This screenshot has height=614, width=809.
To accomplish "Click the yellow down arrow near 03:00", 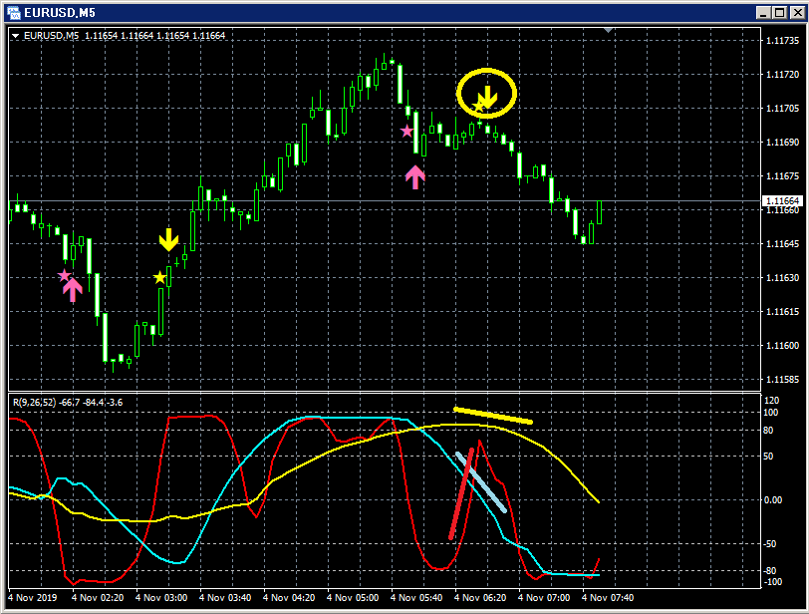I will coord(168,239).
